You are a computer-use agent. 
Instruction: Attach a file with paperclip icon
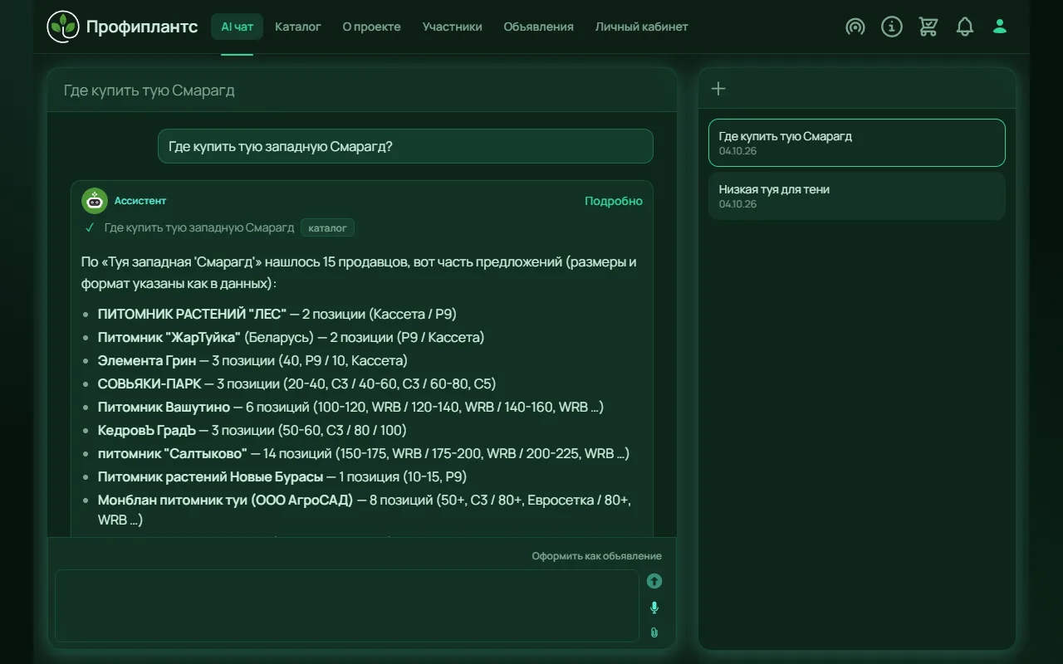click(654, 632)
